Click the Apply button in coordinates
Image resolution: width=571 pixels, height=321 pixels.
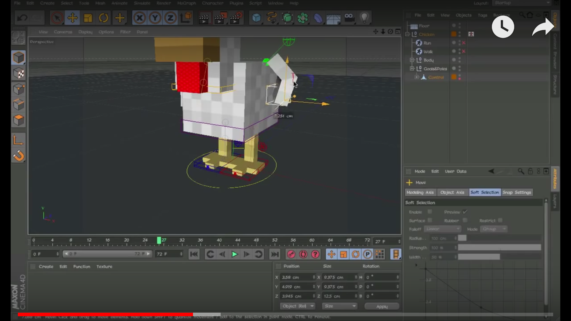382,306
